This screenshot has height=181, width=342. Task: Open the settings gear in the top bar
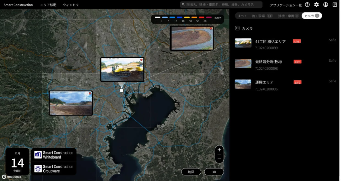click(316, 5)
